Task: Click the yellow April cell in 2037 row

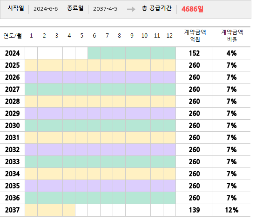Action: pos(69,210)
